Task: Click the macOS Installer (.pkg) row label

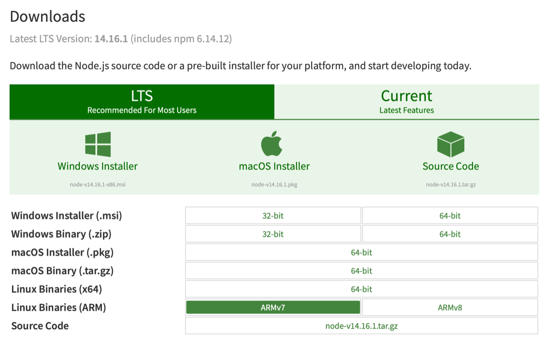Action: click(62, 252)
